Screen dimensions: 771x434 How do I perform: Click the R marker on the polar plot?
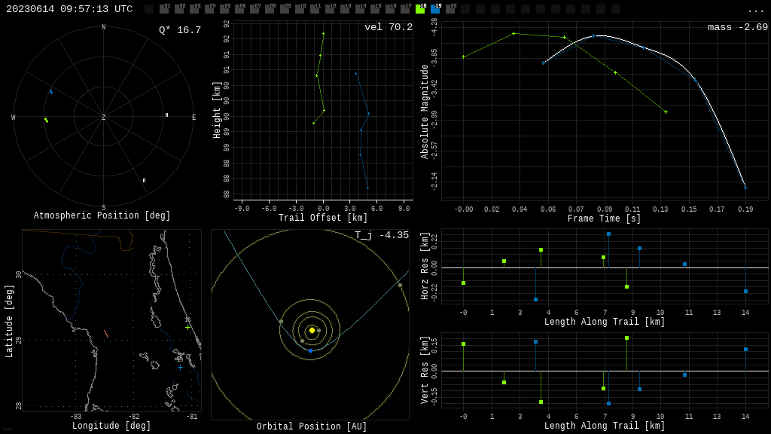coord(144,181)
